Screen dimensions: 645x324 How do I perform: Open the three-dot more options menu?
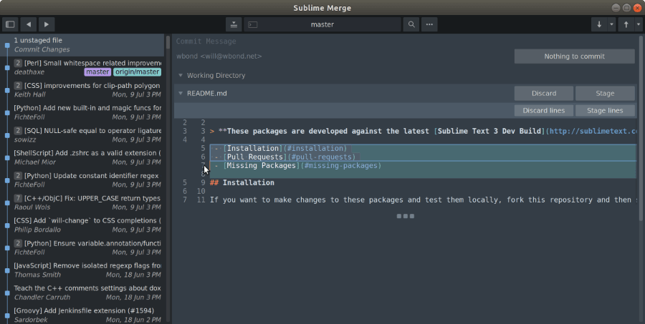(x=429, y=24)
